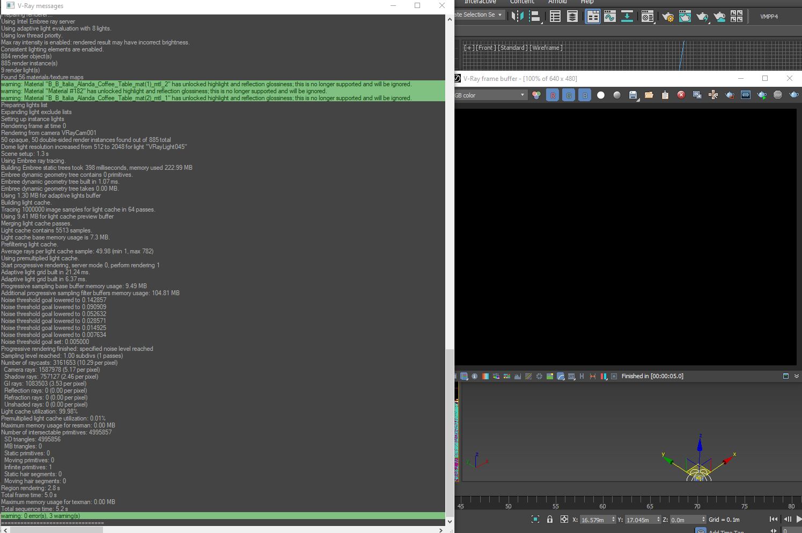Toggle the Scene Explorer icon
The image size is (802, 533).
click(x=555, y=17)
